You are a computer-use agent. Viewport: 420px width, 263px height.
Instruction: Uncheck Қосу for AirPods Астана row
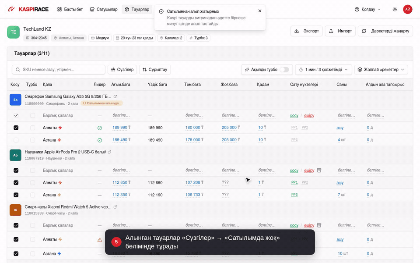(x=16, y=195)
